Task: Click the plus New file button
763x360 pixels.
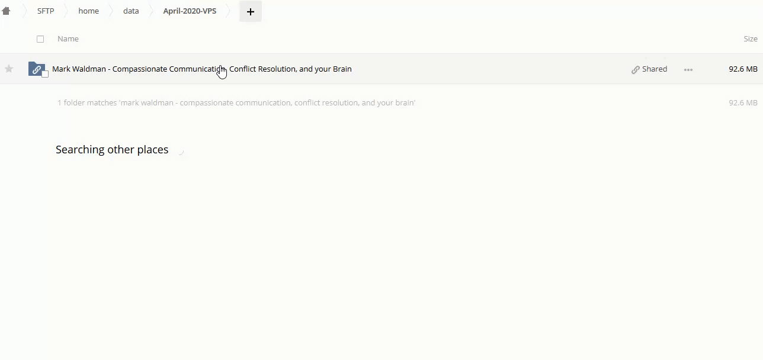Action: (250, 12)
